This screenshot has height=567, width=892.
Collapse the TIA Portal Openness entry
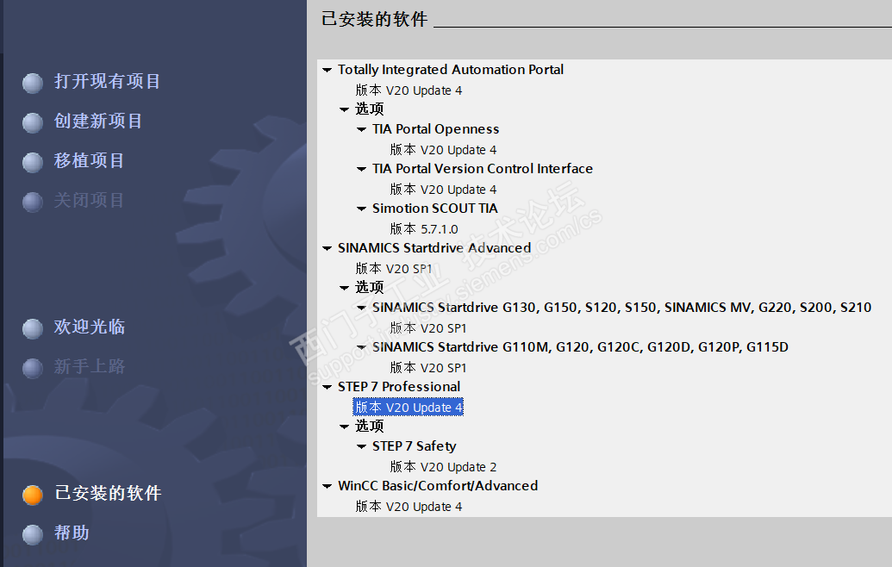pos(362,130)
